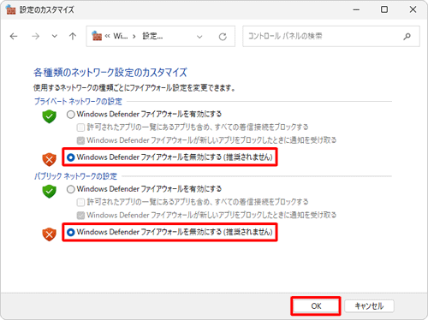Viewport: 428px width, 320px height.
Task: Expand address bar history dropdown
Action: pos(199,37)
